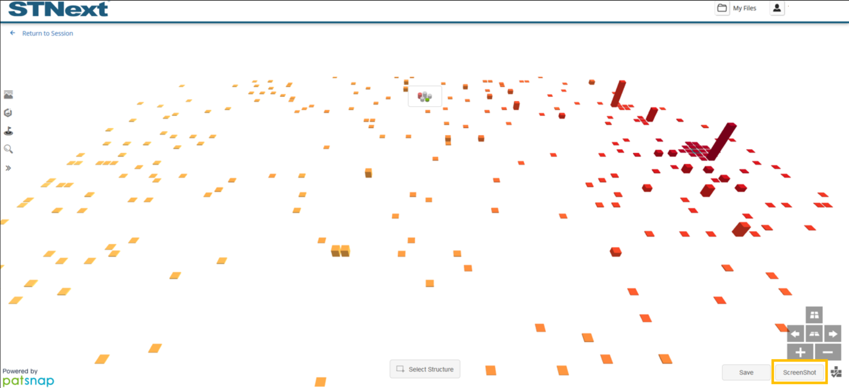Click the hexagon icon in left sidebar

click(x=8, y=113)
